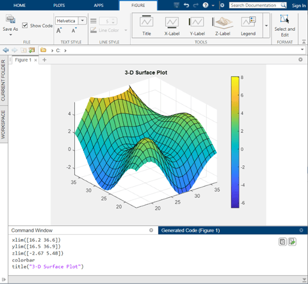Screen dimensions: 308x284
Task: Click the community/settings icon beside Help
Action: (x=222, y=5)
